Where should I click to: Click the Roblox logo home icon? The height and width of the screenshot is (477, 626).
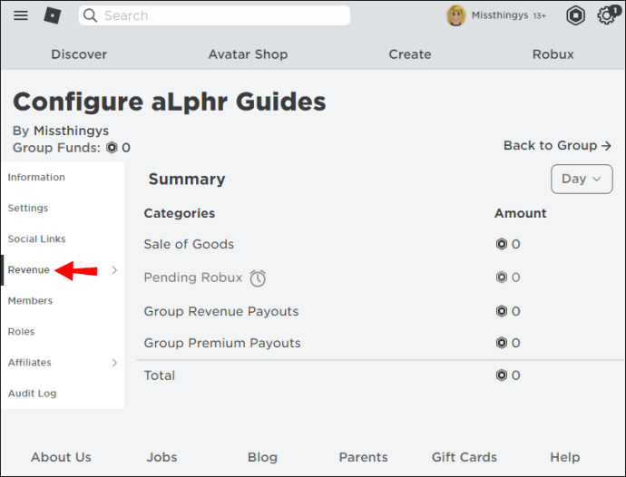pyautogui.click(x=53, y=15)
